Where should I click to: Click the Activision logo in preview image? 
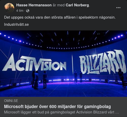click(x=34, y=63)
